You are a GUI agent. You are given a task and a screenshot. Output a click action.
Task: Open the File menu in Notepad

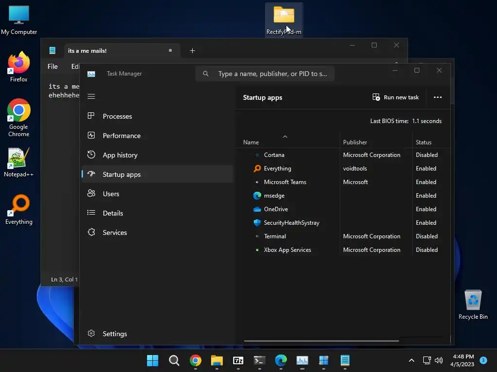click(52, 66)
